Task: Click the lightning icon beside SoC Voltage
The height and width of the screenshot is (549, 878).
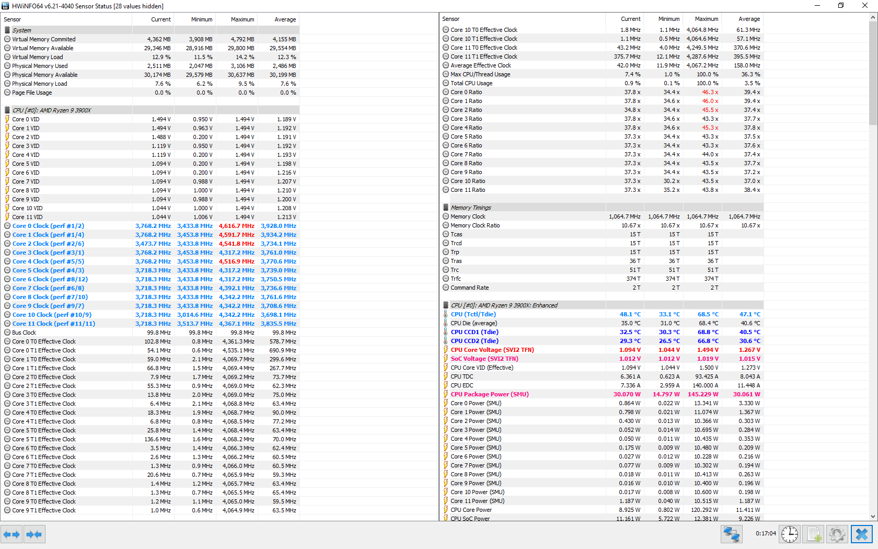Action: tap(446, 359)
